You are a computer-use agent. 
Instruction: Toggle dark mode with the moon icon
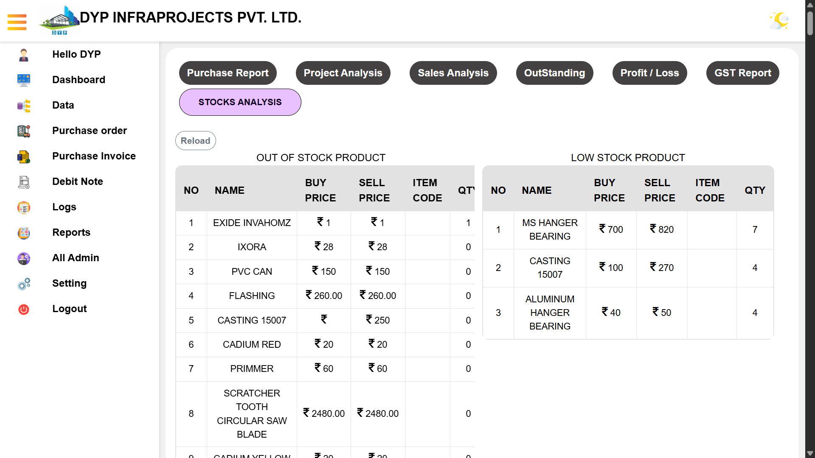pos(779,20)
